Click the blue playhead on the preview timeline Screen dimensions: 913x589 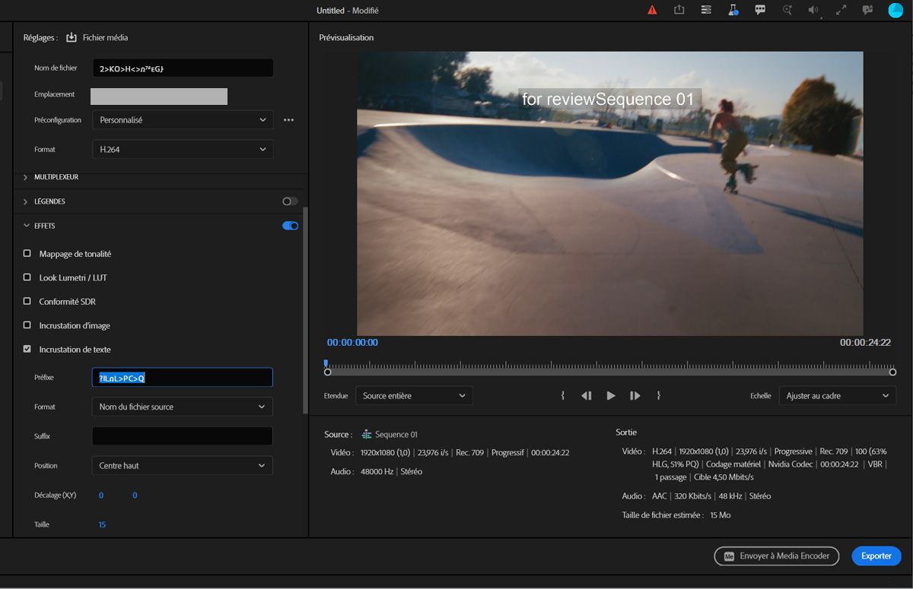(326, 364)
